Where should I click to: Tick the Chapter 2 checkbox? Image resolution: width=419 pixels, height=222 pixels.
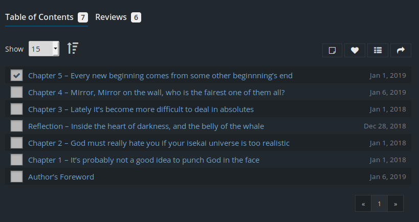(x=16, y=143)
